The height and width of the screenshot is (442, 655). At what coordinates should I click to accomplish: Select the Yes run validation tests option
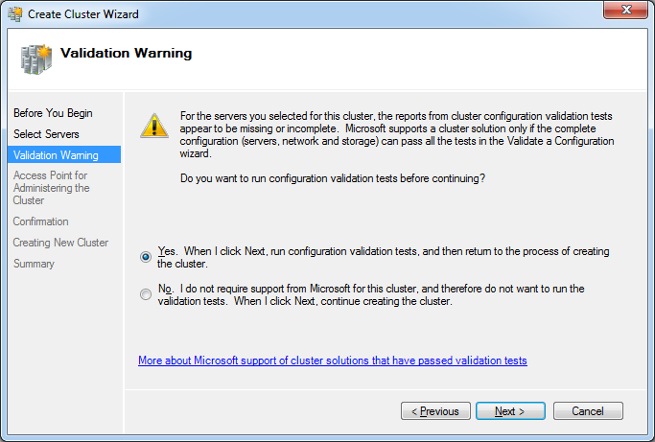tap(146, 257)
